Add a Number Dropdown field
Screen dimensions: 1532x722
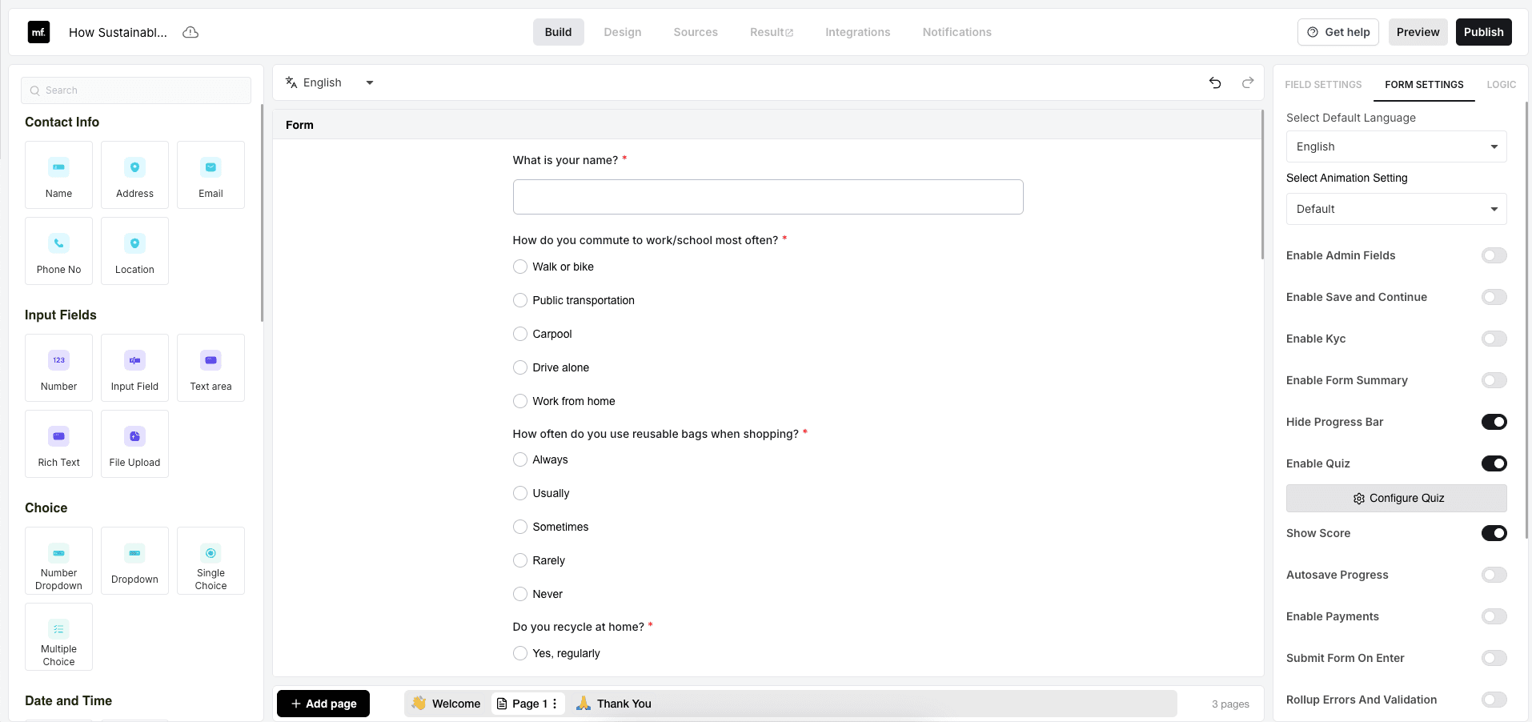point(58,561)
